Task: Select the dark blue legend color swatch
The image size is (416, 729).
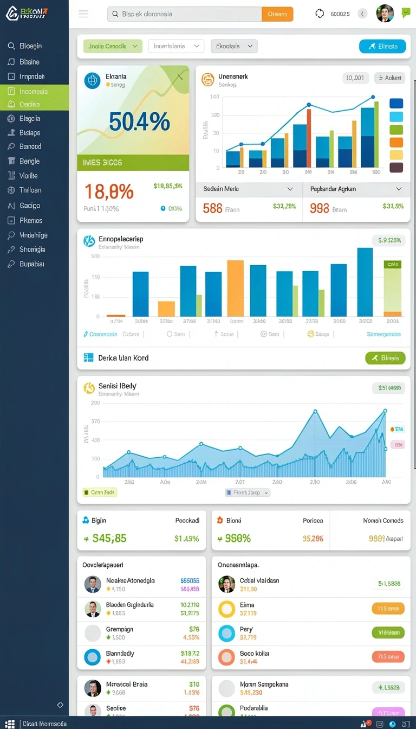Action: click(396, 103)
